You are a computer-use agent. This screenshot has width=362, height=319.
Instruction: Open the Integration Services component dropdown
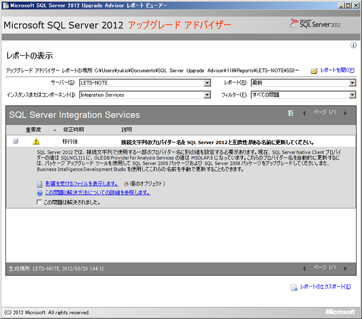click(x=207, y=95)
